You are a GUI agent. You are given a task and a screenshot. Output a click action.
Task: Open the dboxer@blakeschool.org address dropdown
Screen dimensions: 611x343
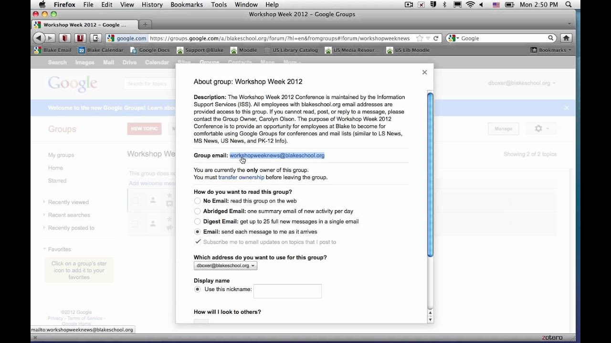point(225,265)
